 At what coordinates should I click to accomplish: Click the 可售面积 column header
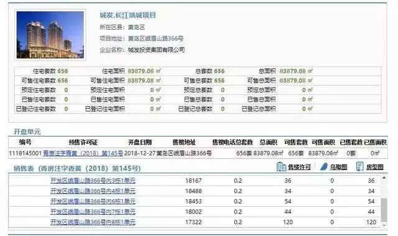click(323, 142)
